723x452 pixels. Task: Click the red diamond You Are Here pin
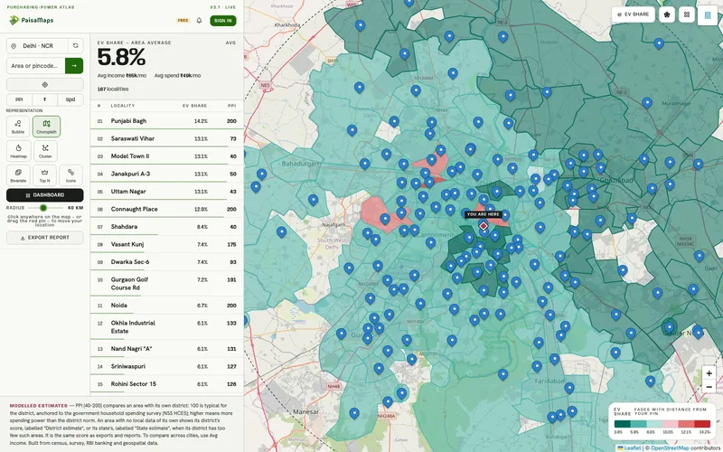(x=484, y=226)
